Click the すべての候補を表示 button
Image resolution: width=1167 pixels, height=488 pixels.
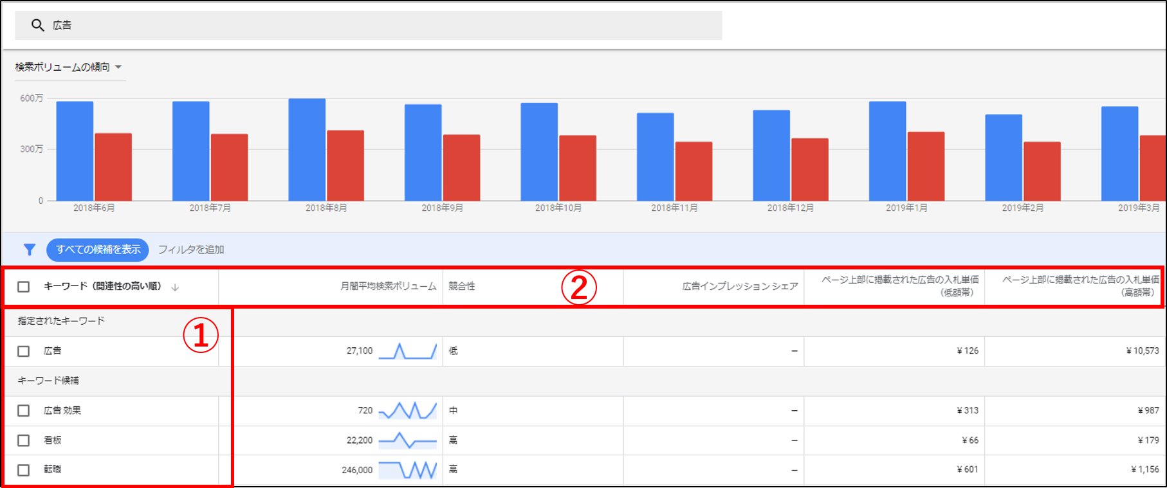point(98,249)
